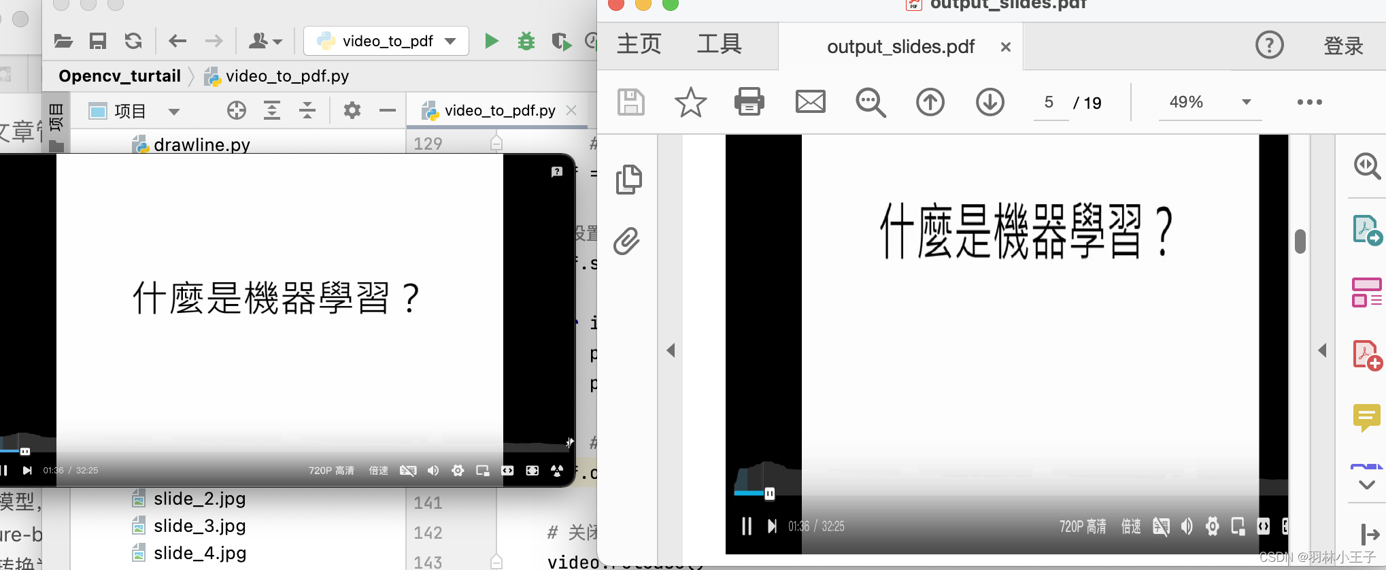
Task: Click the locate target crosshair icon
Action: [237, 110]
